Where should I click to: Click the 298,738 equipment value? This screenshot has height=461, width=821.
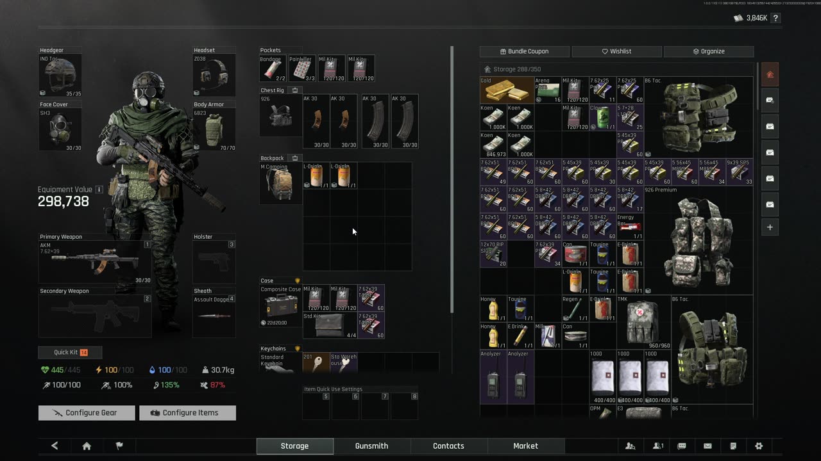(x=63, y=202)
